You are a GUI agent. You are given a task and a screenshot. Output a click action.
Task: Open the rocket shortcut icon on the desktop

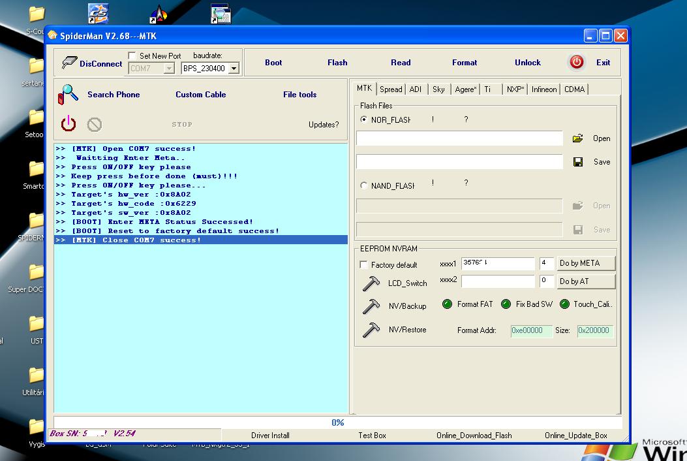pos(159,14)
